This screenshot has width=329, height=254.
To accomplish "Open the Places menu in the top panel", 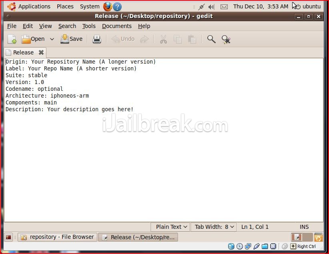I will 65,6.
